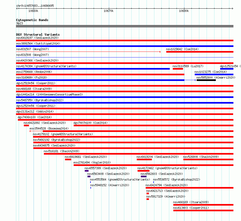Select the purple nsv6563408 bar
241x221 pixels.
(x=89, y=176)
